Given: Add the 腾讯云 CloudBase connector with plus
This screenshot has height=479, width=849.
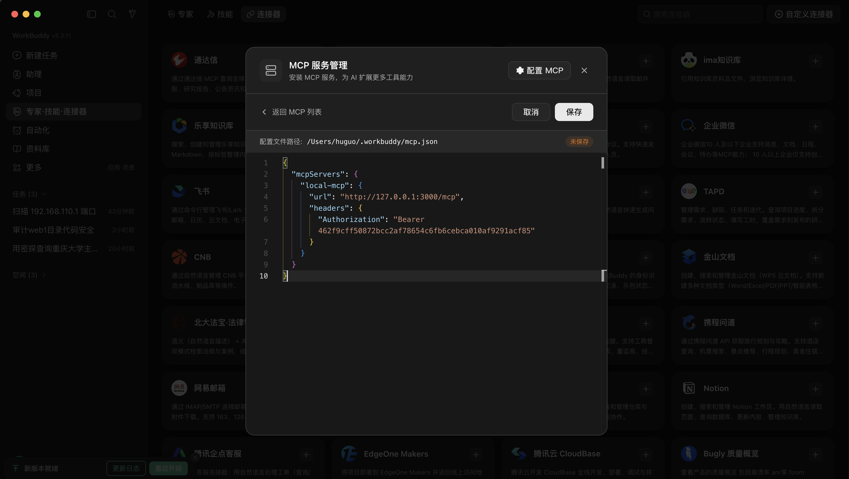Looking at the screenshot, I should pyautogui.click(x=646, y=455).
